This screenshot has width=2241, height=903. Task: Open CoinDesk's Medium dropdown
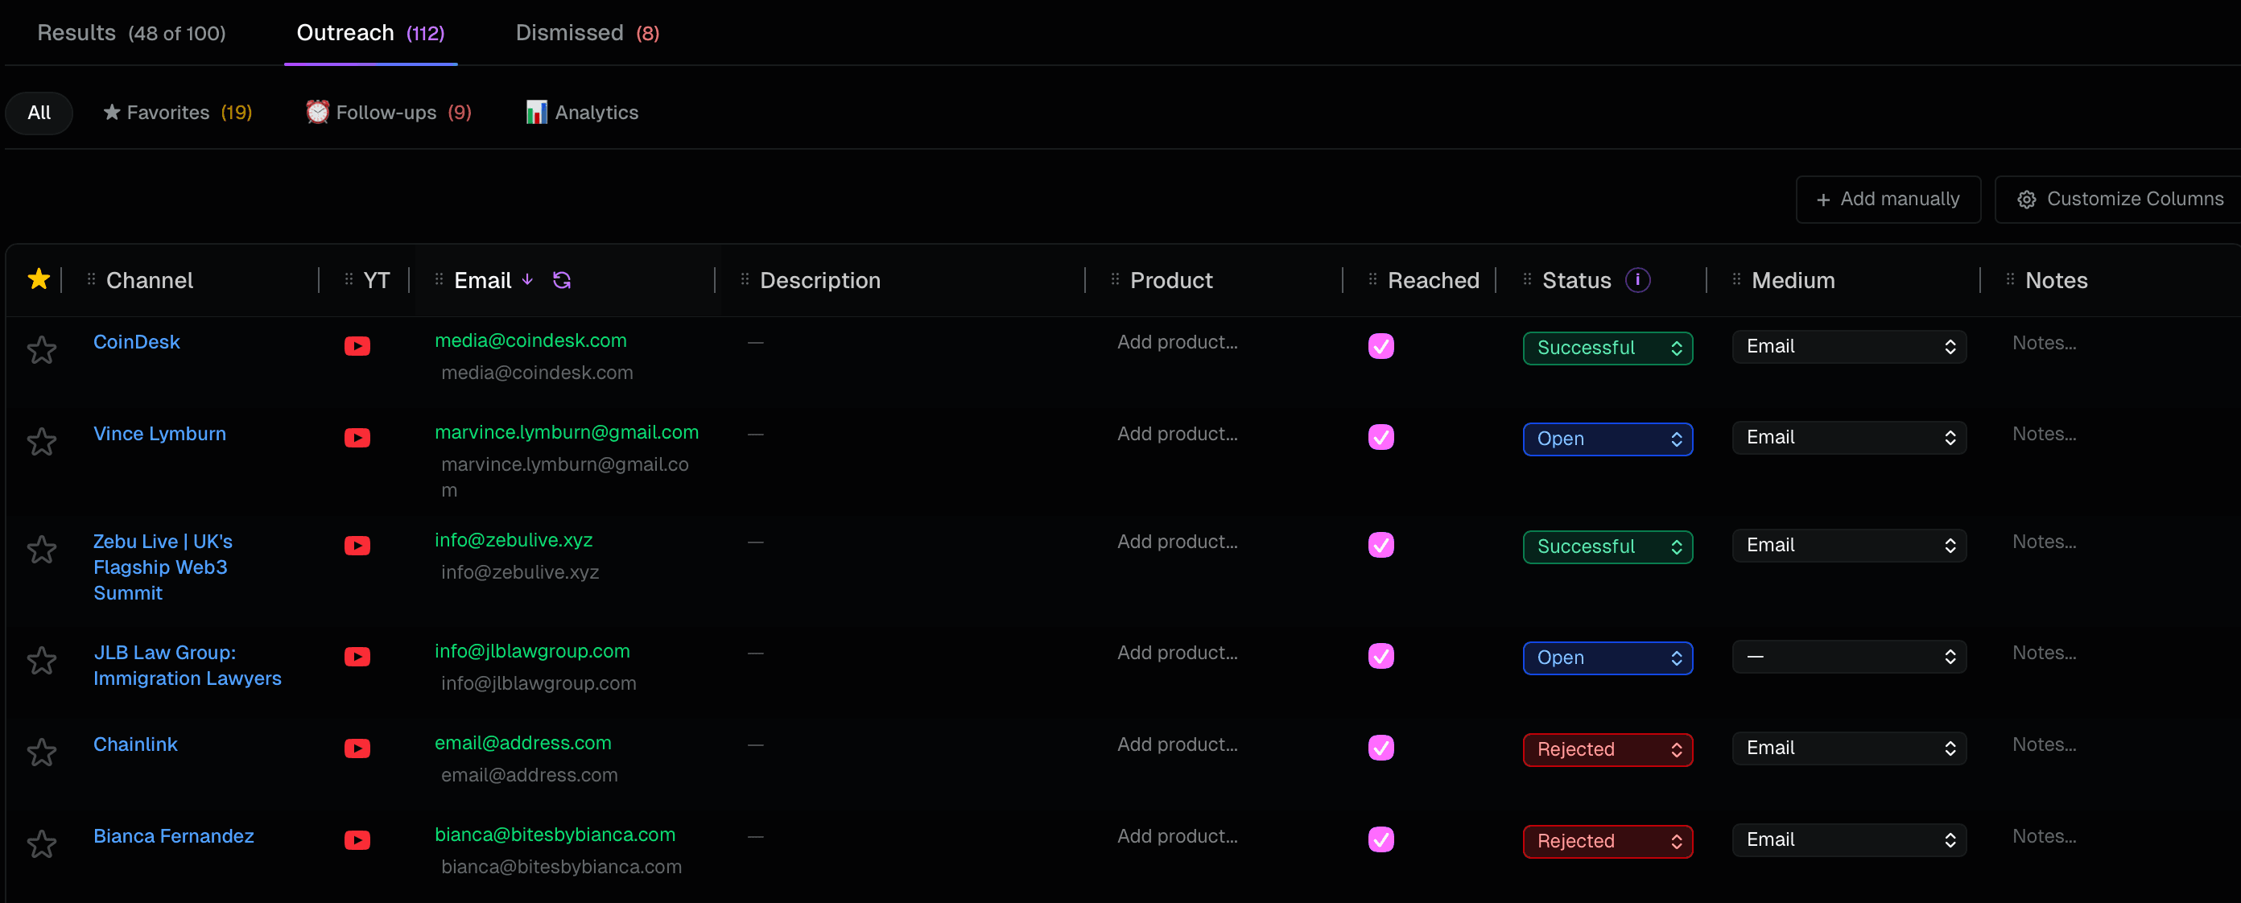pyautogui.click(x=1849, y=346)
